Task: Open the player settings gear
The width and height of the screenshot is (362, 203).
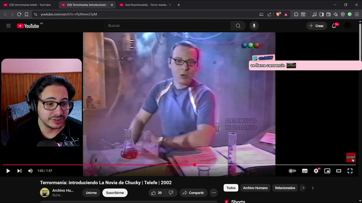Action: (316, 171)
